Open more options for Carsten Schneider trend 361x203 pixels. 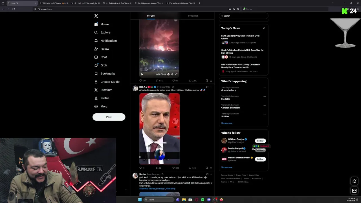265,105
